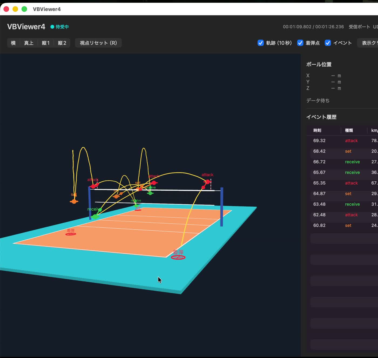Select the 63.48 event time cell
378x358 pixels.
point(319,204)
